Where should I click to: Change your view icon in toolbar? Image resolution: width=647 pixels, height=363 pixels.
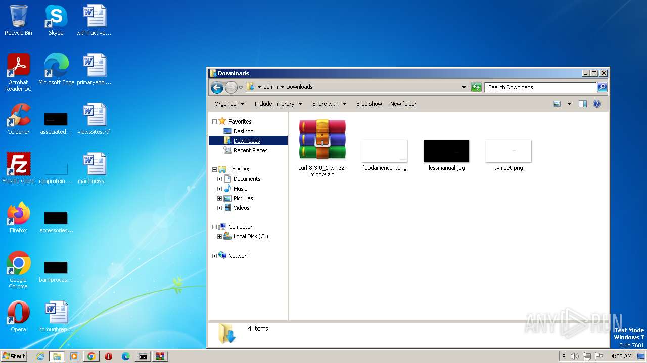click(x=557, y=104)
